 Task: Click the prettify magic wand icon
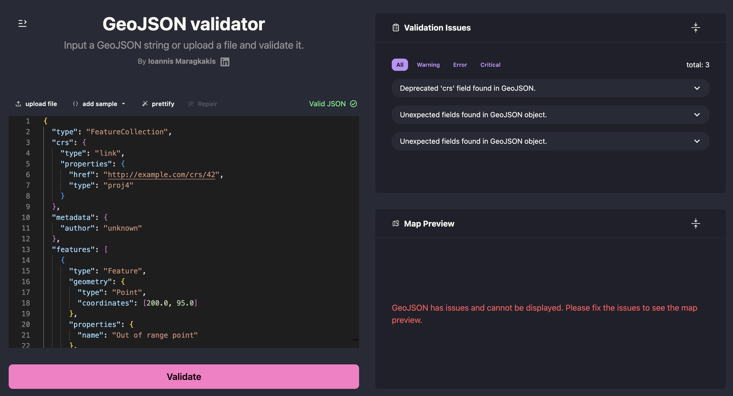click(x=145, y=104)
